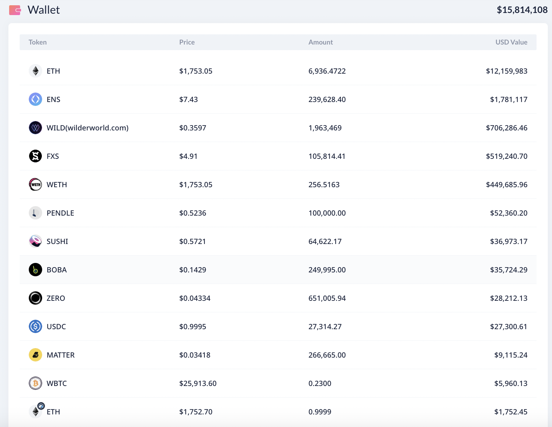This screenshot has width=552, height=427.
Task: Click ZERO price $0.04334
Action: pyautogui.click(x=195, y=298)
